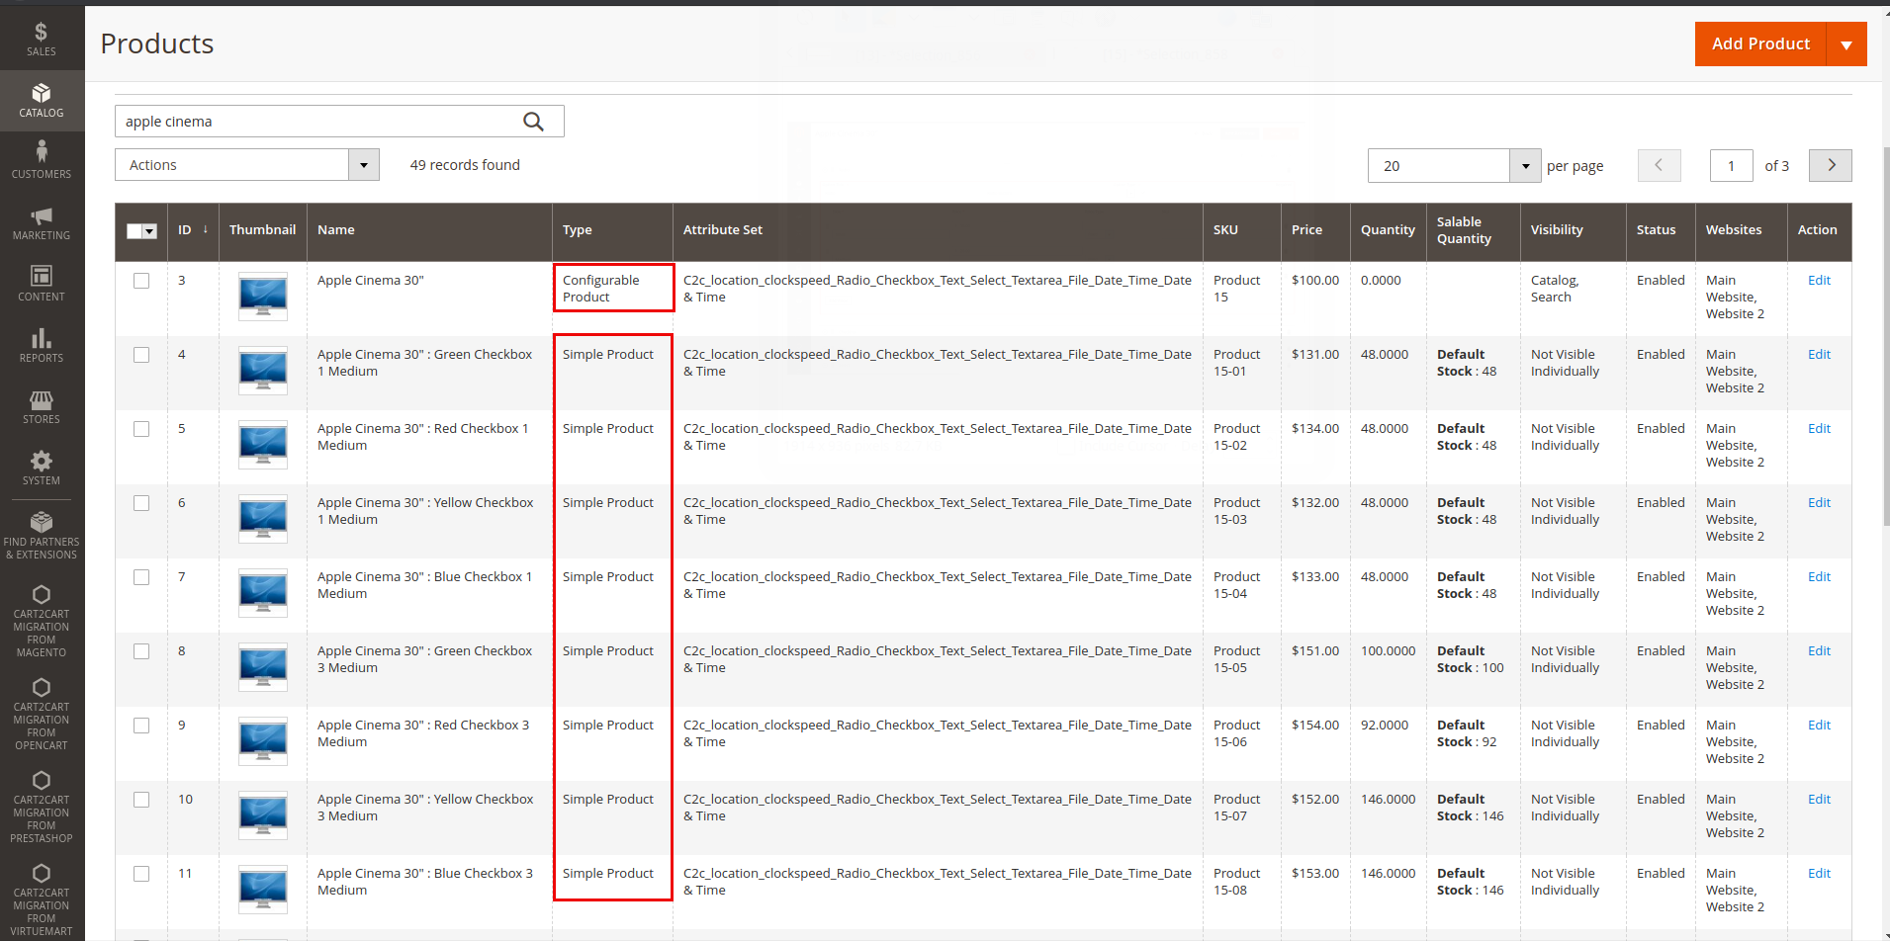Edit product with SKU Product 15-03

1819,503
